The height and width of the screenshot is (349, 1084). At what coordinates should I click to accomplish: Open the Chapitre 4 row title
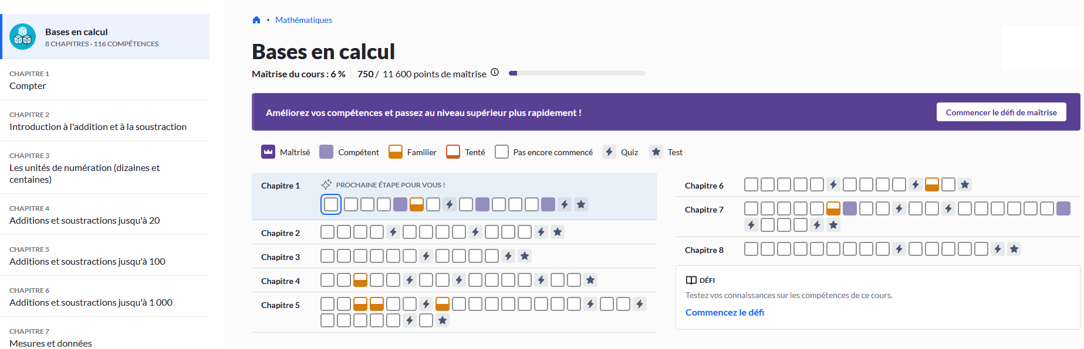[x=281, y=281]
